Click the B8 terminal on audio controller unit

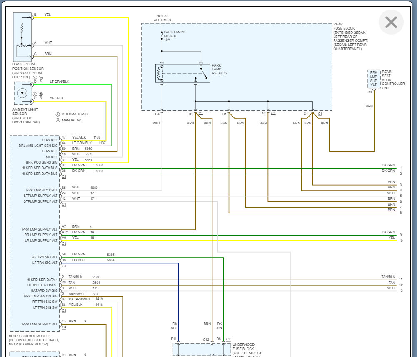click(370, 92)
